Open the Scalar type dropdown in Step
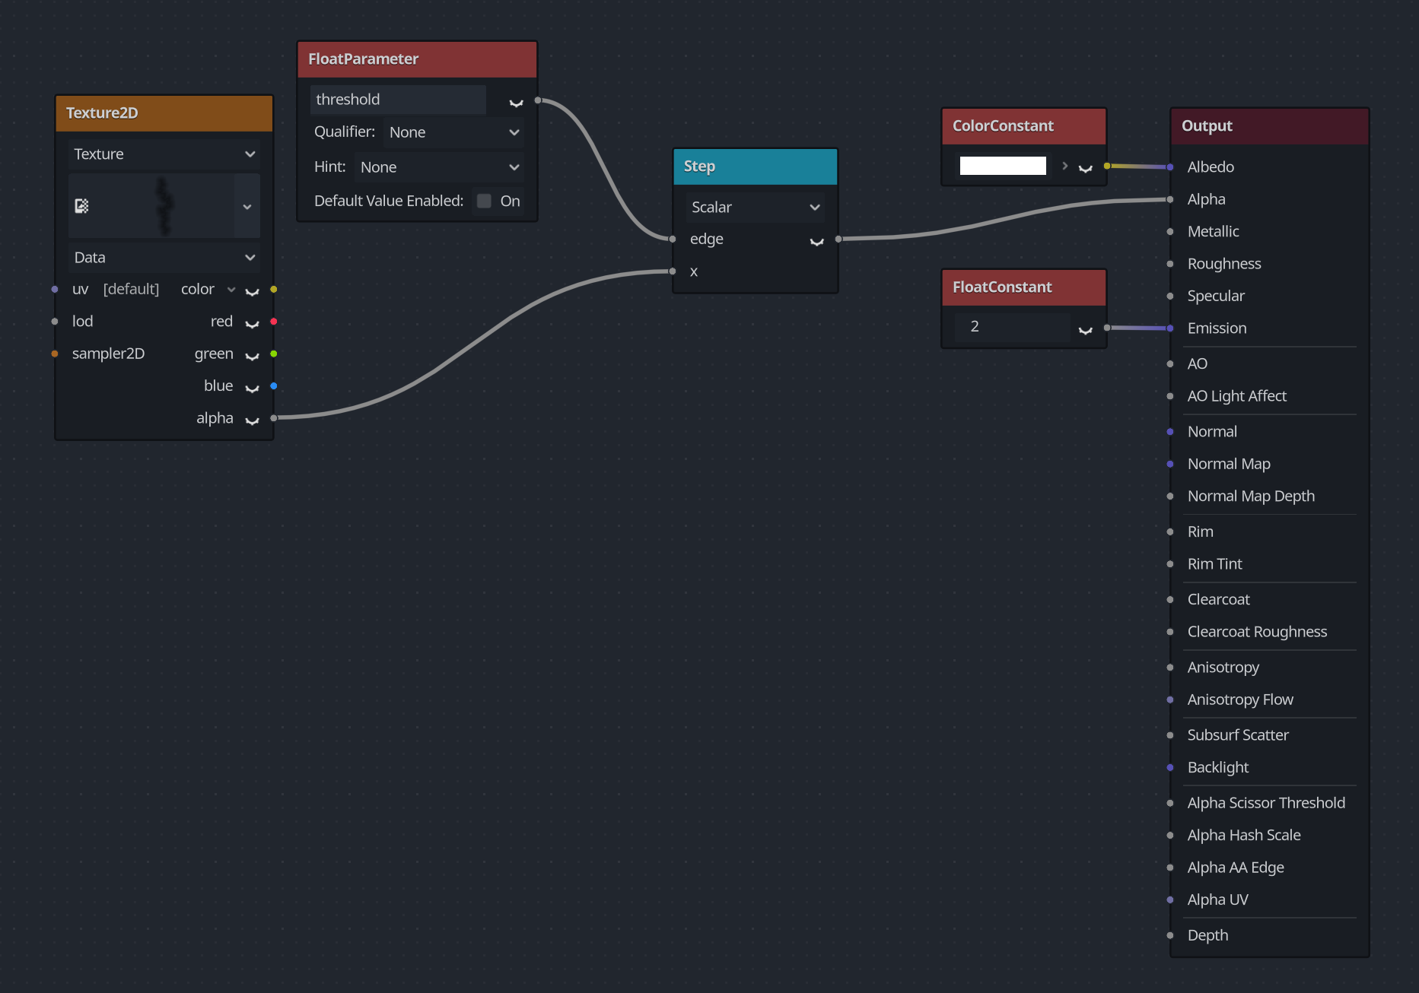The image size is (1419, 993). point(756,208)
